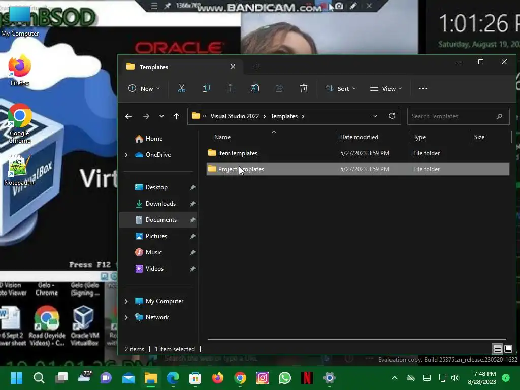Viewport: 520px width, 390px height.
Task: Open Task View on taskbar
Action: coord(61,378)
